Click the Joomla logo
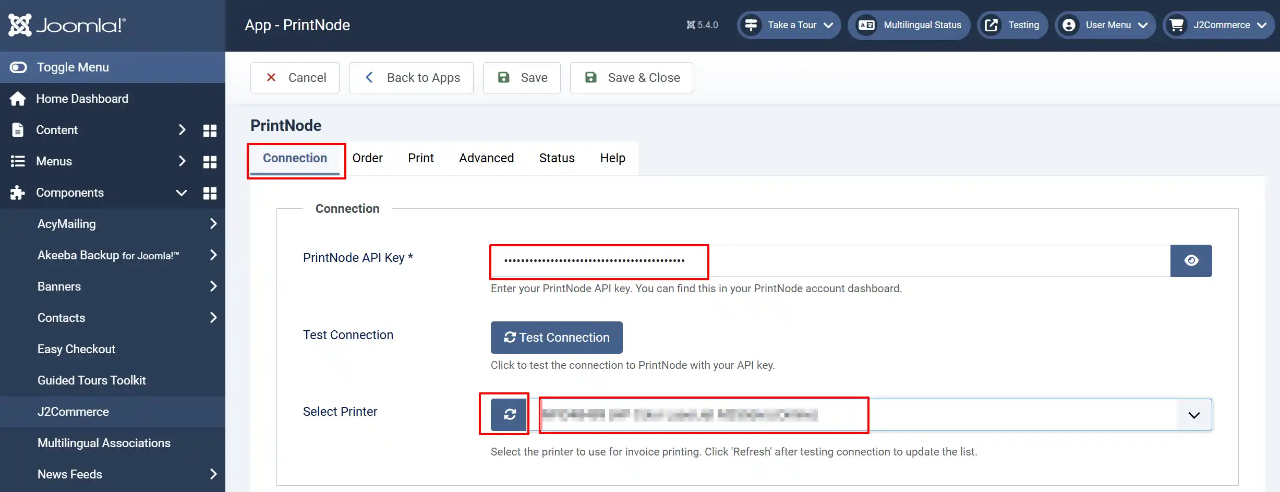The width and height of the screenshot is (1280, 492). [67, 25]
